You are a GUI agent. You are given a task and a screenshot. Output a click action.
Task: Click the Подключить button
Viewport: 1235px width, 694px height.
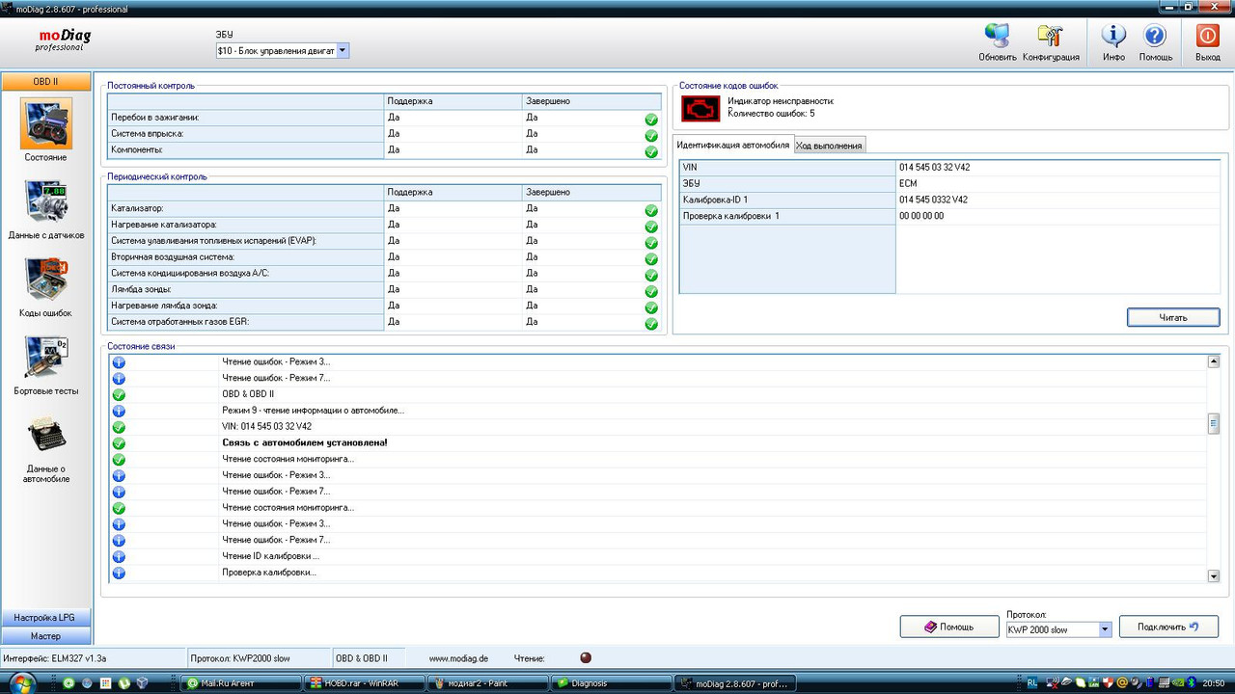[x=1168, y=627]
